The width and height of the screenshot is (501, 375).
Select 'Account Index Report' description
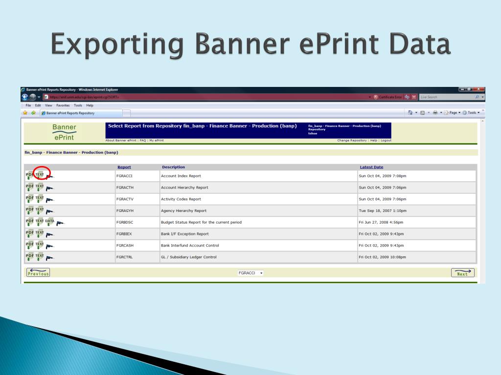pyautogui.click(x=181, y=176)
